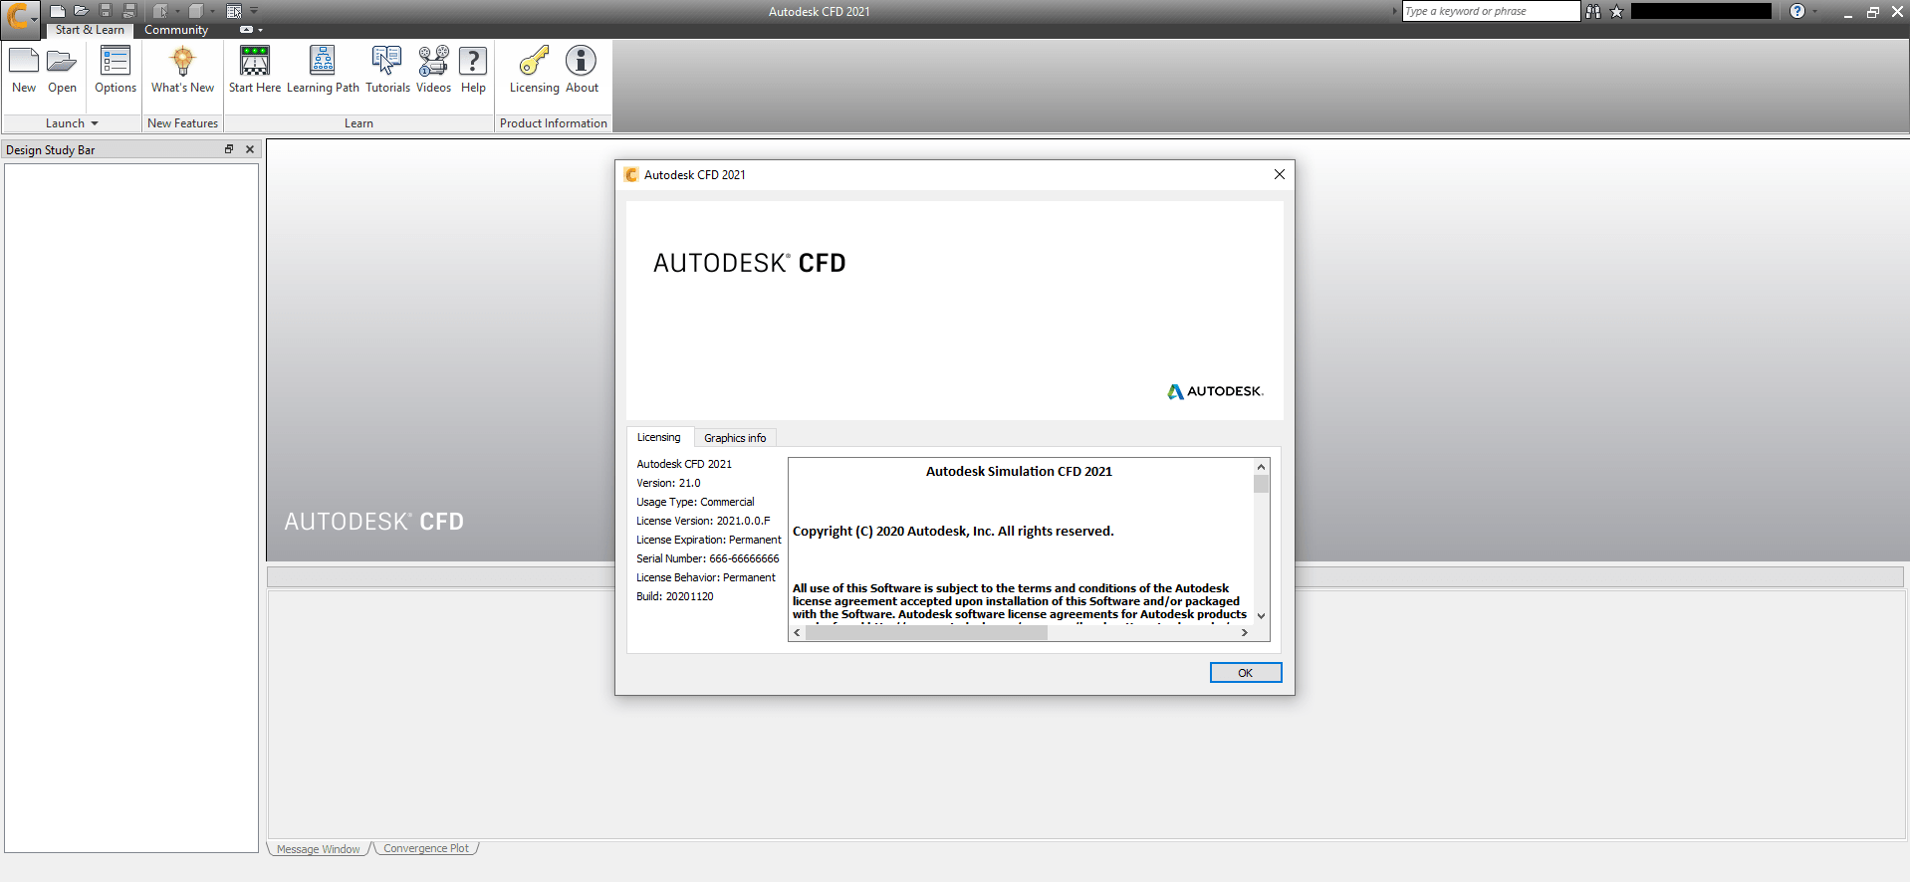Click the horizontal scrollbar thumb in license text

926,633
